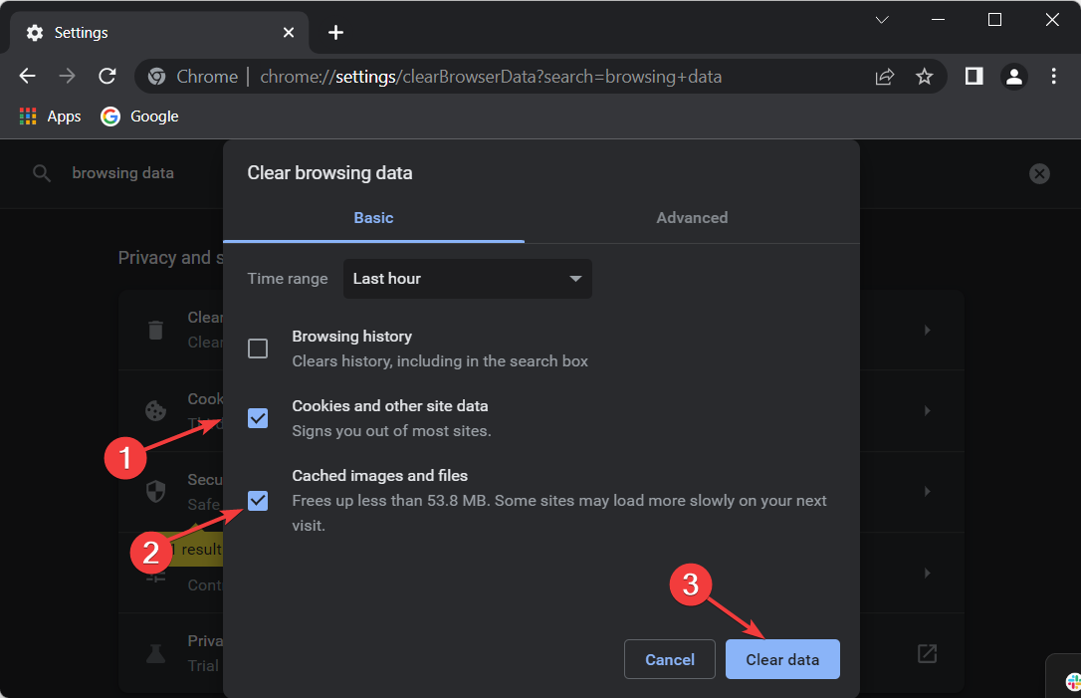Click the Clear data button

782,659
